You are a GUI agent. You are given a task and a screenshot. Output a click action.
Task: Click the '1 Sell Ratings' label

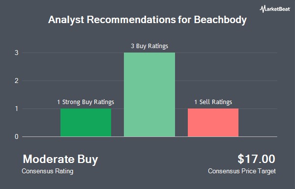pos(213,102)
